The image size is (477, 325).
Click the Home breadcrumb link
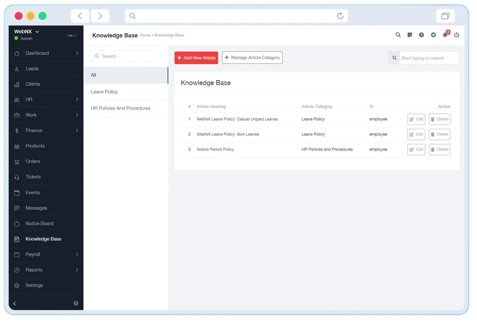[145, 35]
